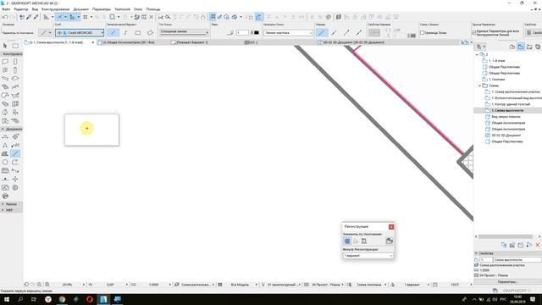
Task: Select the Marquee tool in the toolbox
Action: (x=15, y=46)
